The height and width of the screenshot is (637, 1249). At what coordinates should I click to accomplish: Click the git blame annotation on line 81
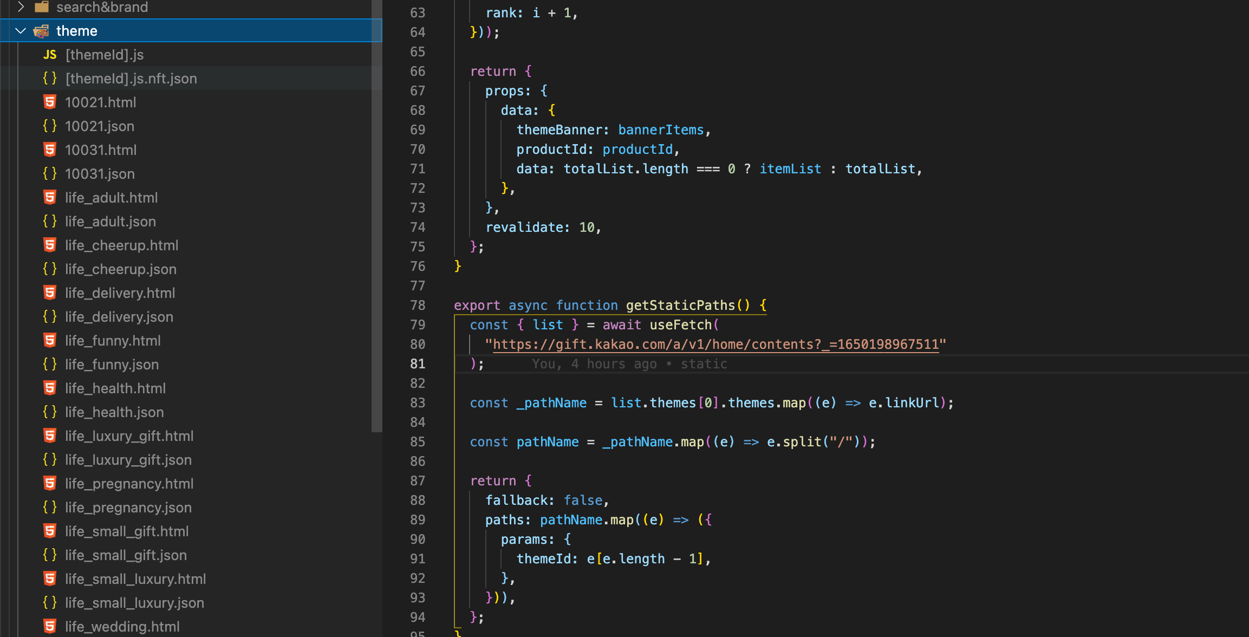pos(629,364)
